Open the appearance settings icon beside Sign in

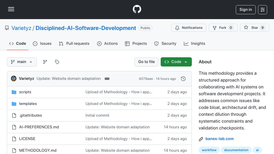[263, 10]
